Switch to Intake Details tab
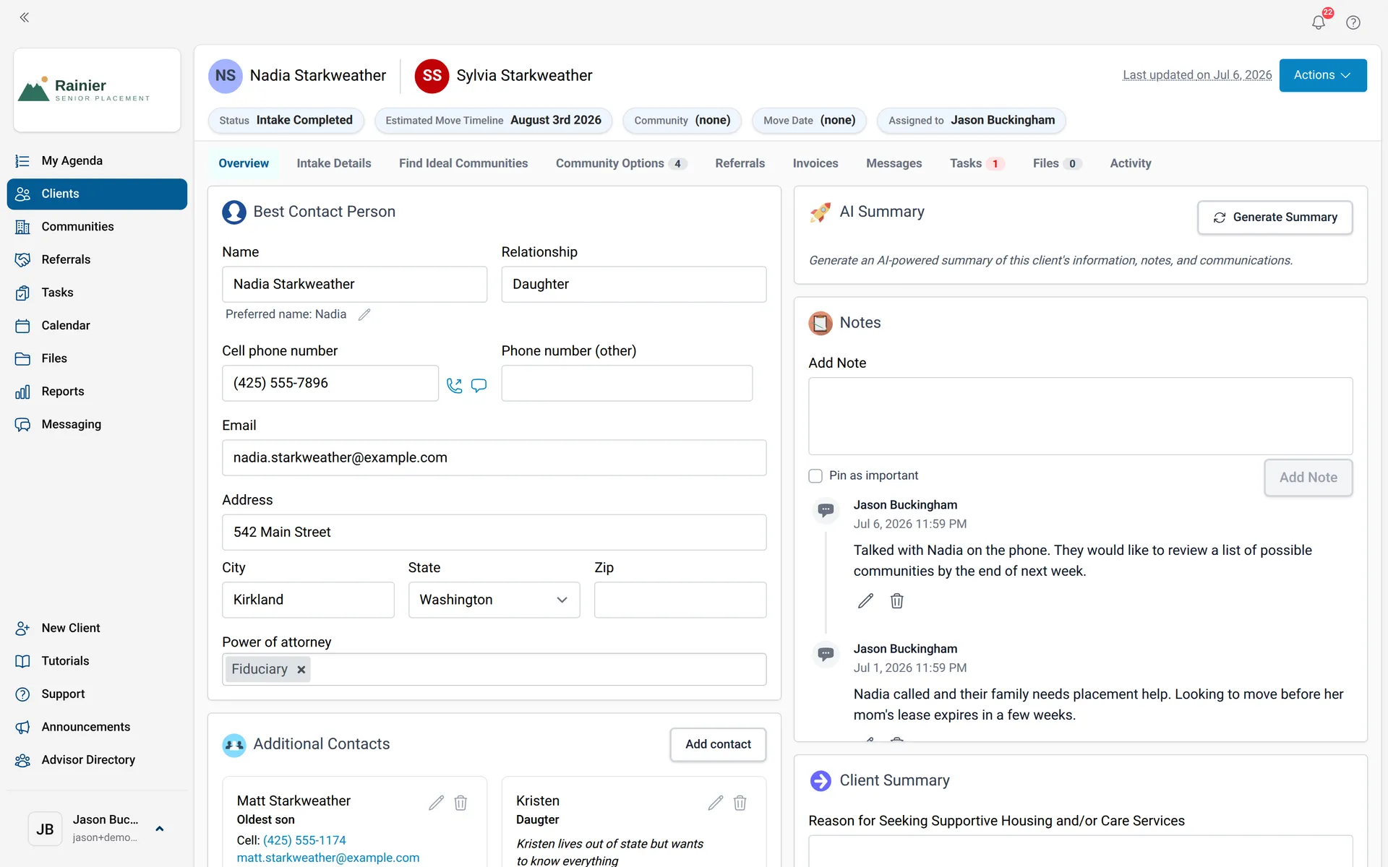Viewport: 1388px width, 867px height. point(334,163)
